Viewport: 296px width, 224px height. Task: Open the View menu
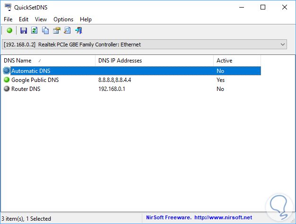41,19
